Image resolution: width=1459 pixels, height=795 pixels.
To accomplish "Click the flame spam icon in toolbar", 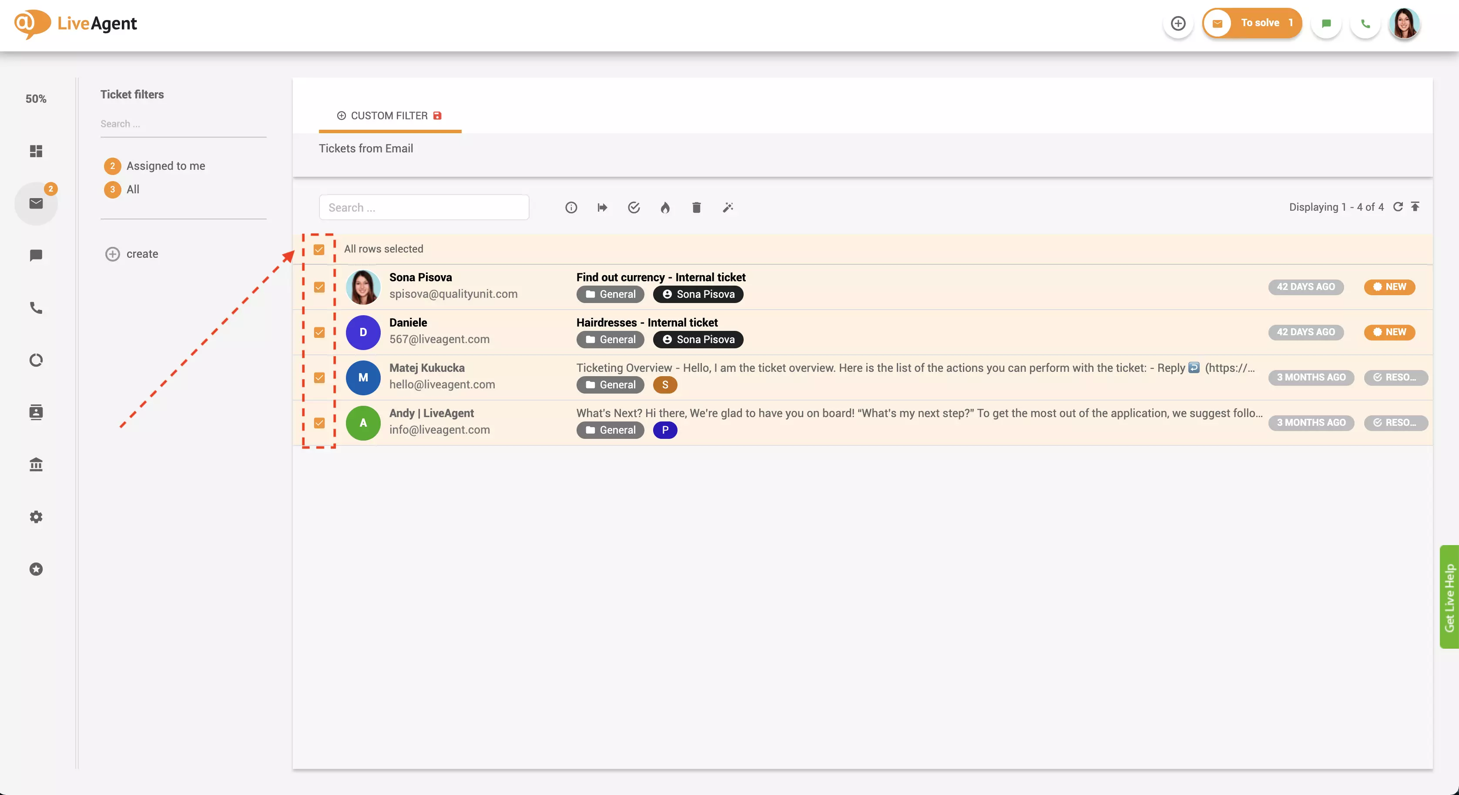I will point(665,207).
